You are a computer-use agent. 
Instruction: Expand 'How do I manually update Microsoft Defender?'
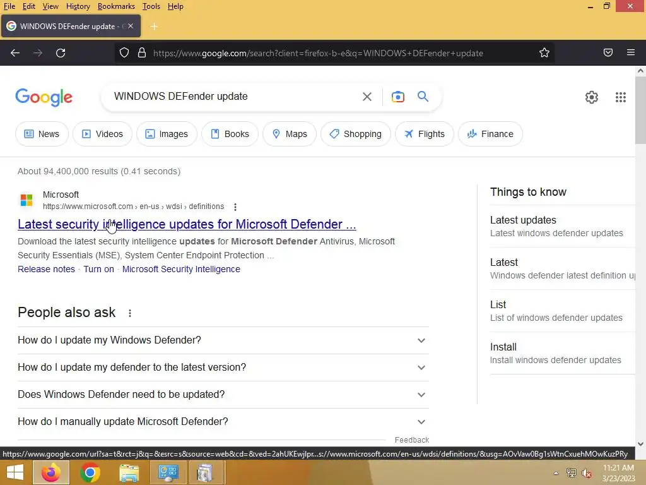[x=223, y=422]
